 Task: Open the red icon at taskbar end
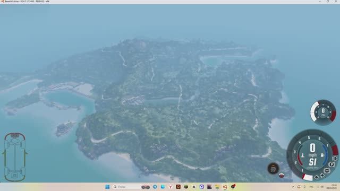tap(233, 187)
